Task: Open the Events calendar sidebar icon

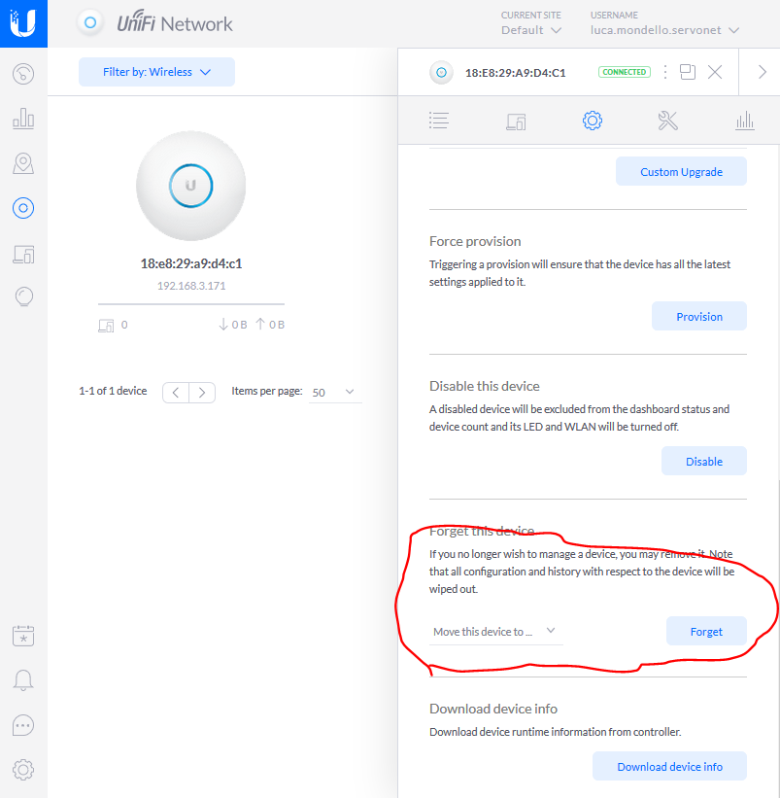Action: pyautogui.click(x=23, y=636)
